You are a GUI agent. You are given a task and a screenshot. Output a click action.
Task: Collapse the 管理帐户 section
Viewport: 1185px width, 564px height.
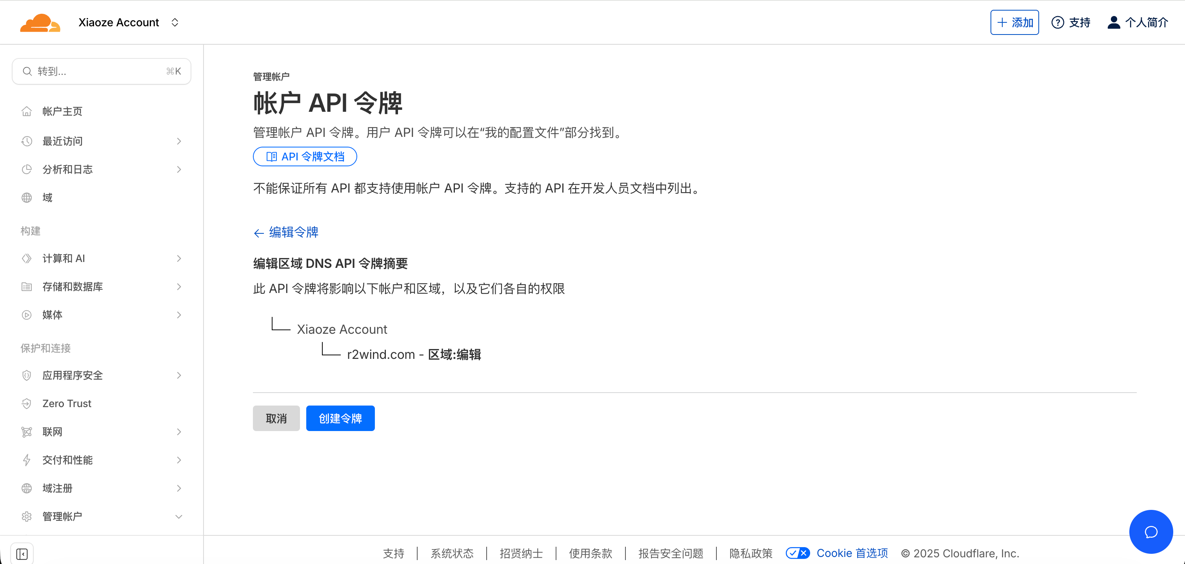point(178,516)
